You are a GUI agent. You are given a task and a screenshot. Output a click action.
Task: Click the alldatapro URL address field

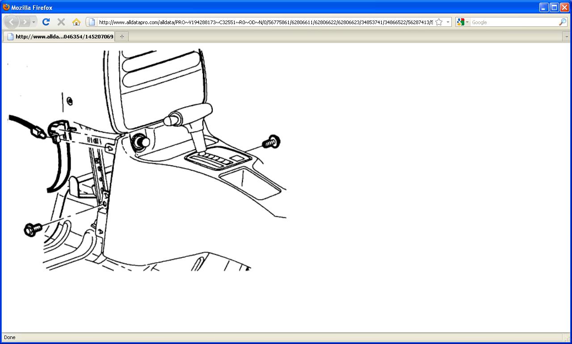coord(265,22)
